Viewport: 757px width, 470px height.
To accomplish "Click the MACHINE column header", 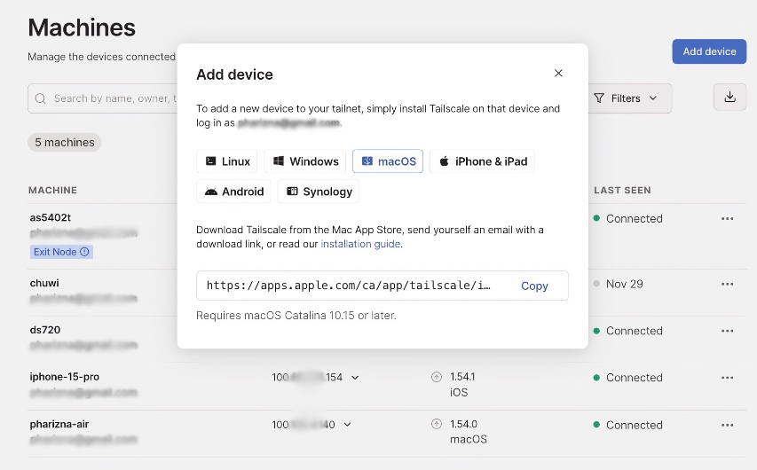I will pos(52,190).
